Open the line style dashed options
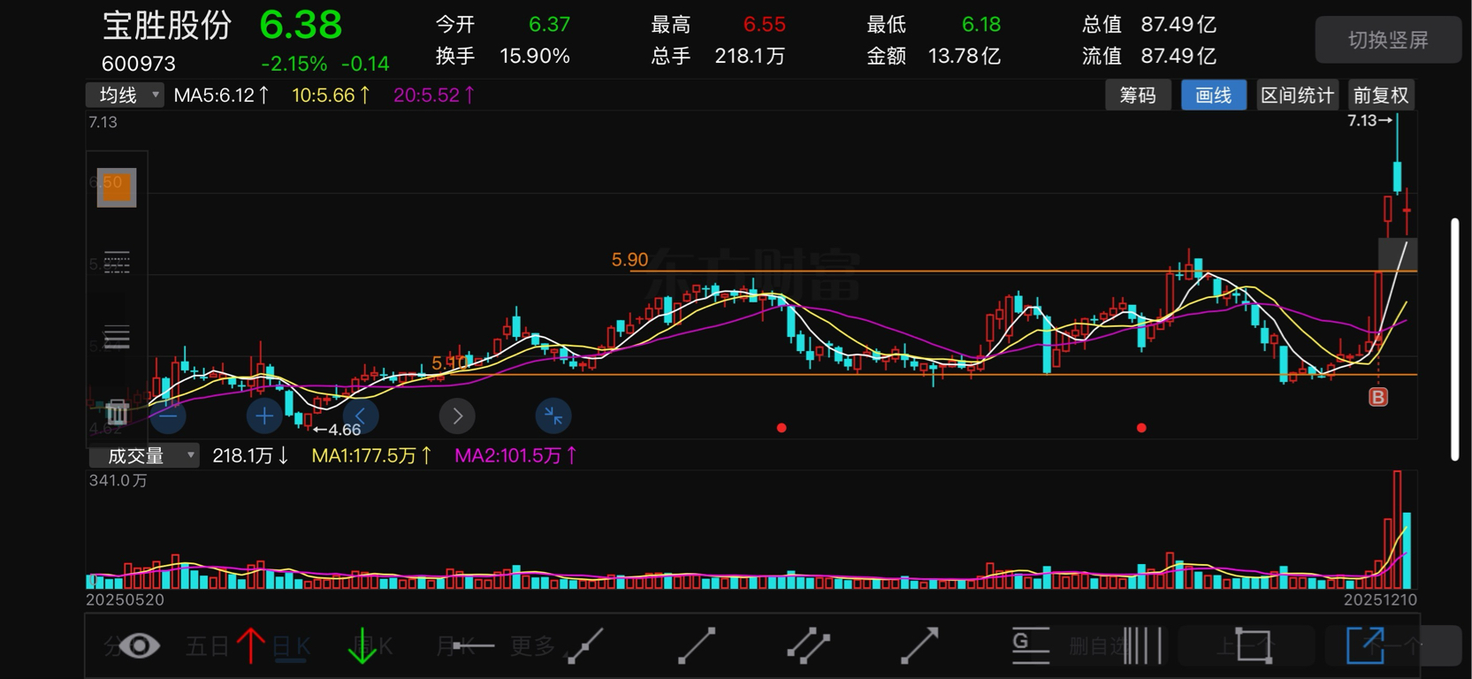 (x=117, y=263)
